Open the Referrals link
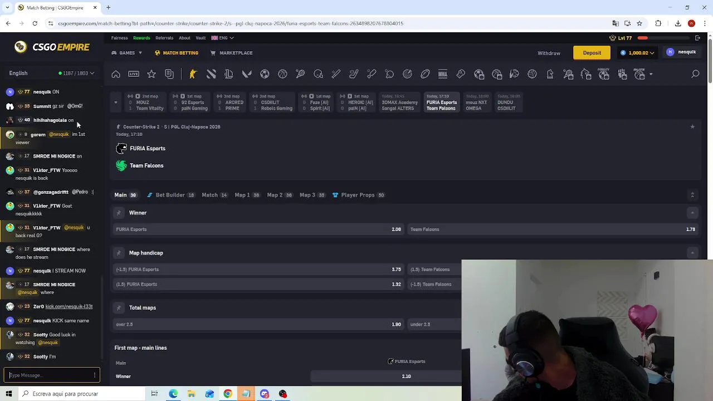The width and height of the screenshot is (713, 401). click(x=164, y=38)
